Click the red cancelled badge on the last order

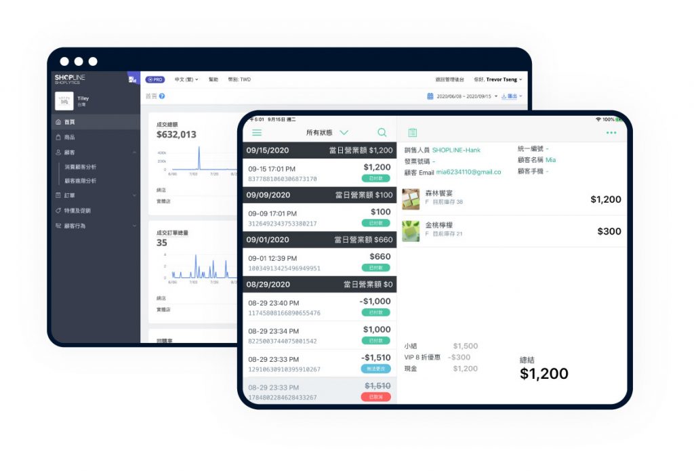tap(375, 397)
